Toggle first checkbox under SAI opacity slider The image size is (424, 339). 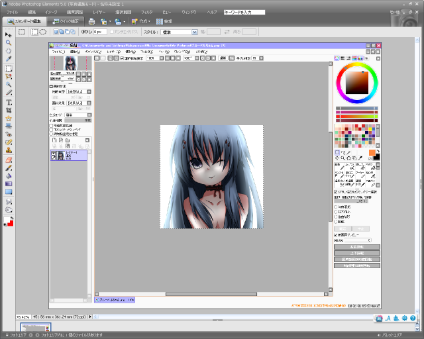click(51, 126)
